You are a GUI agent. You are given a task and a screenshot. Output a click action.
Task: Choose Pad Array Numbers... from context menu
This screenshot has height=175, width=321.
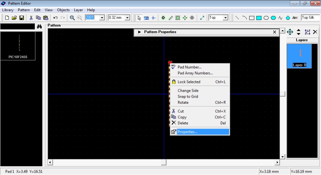click(x=200, y=73)
